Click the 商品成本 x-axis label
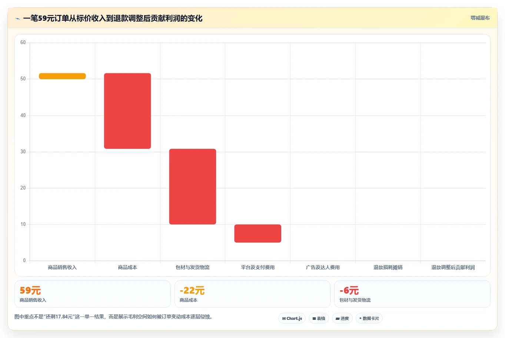Image resolution: width=505 pixels, height=338 pixels. 127,267
